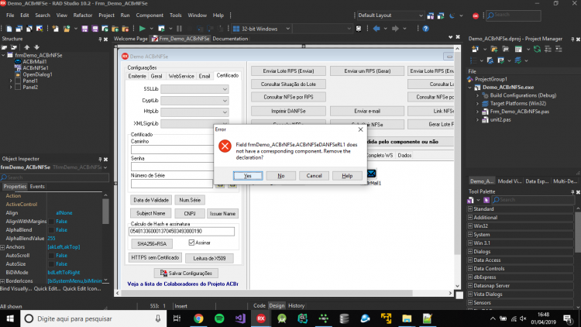581x327 pixels.
Task: Open the Default Layout dropdown
Action: click(x=421, y=15)
